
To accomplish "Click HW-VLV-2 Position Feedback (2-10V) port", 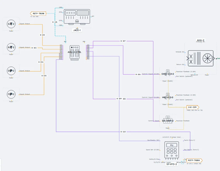I will click(x=175, y=95).
